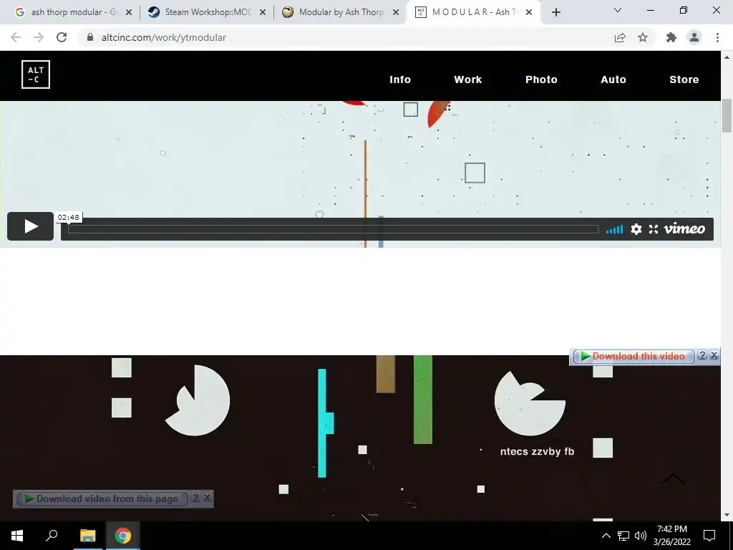Click the page vertical scrollbar thumb
This screenshot has height=550, width=733.
727,116
